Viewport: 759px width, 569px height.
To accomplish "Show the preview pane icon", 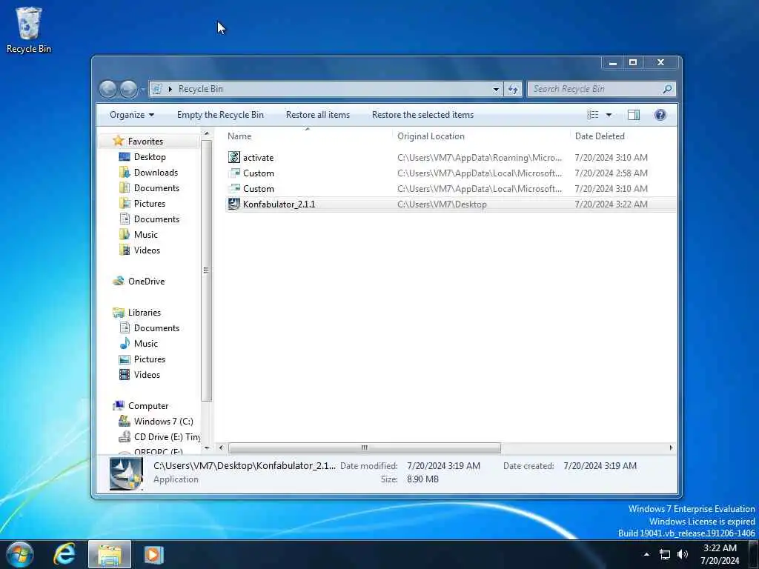I will point(634,115).
